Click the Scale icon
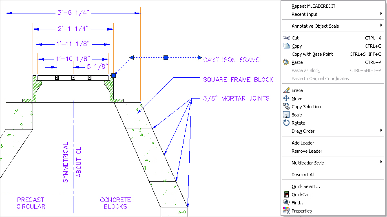This screenshot has width=387, height=217. click(286, 115)
